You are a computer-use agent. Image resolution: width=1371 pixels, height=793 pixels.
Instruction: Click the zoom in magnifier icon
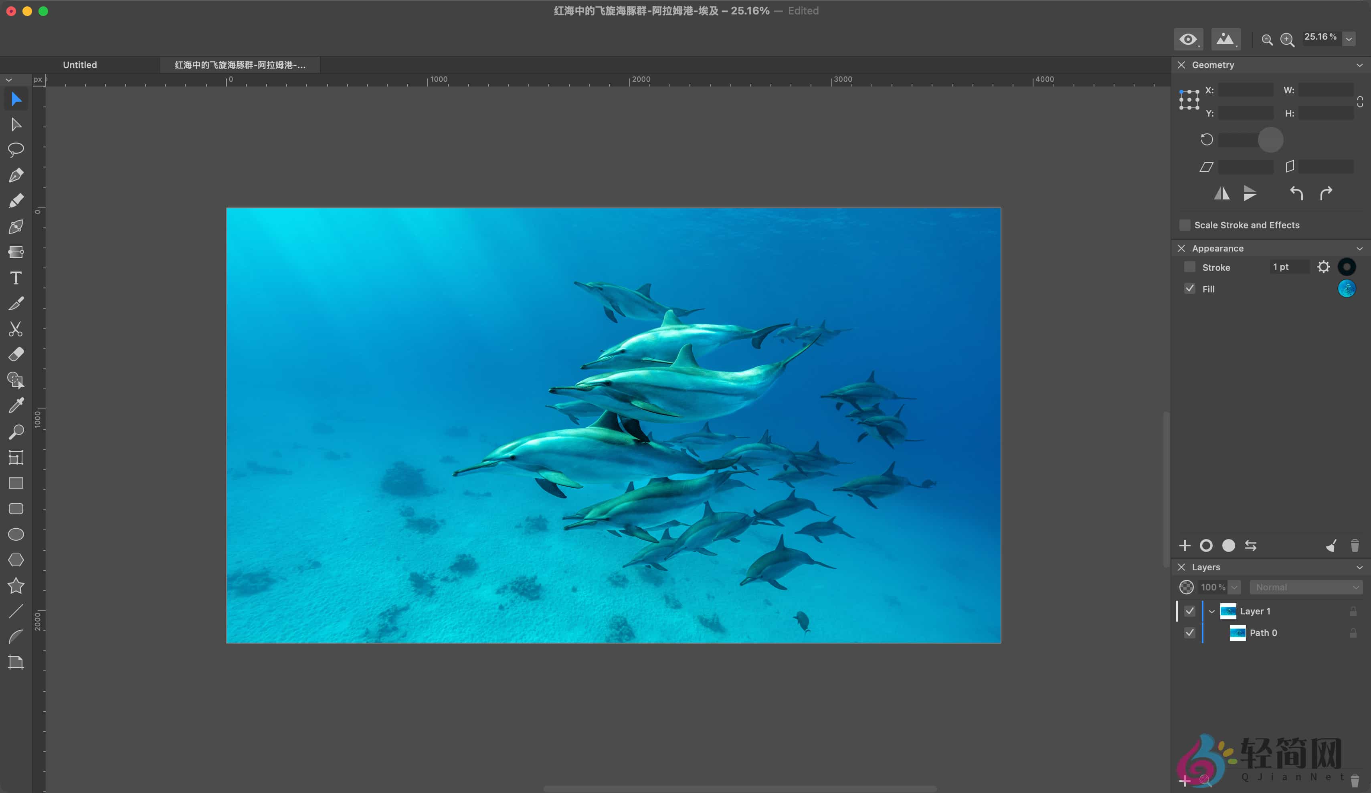click(1287, 40)
